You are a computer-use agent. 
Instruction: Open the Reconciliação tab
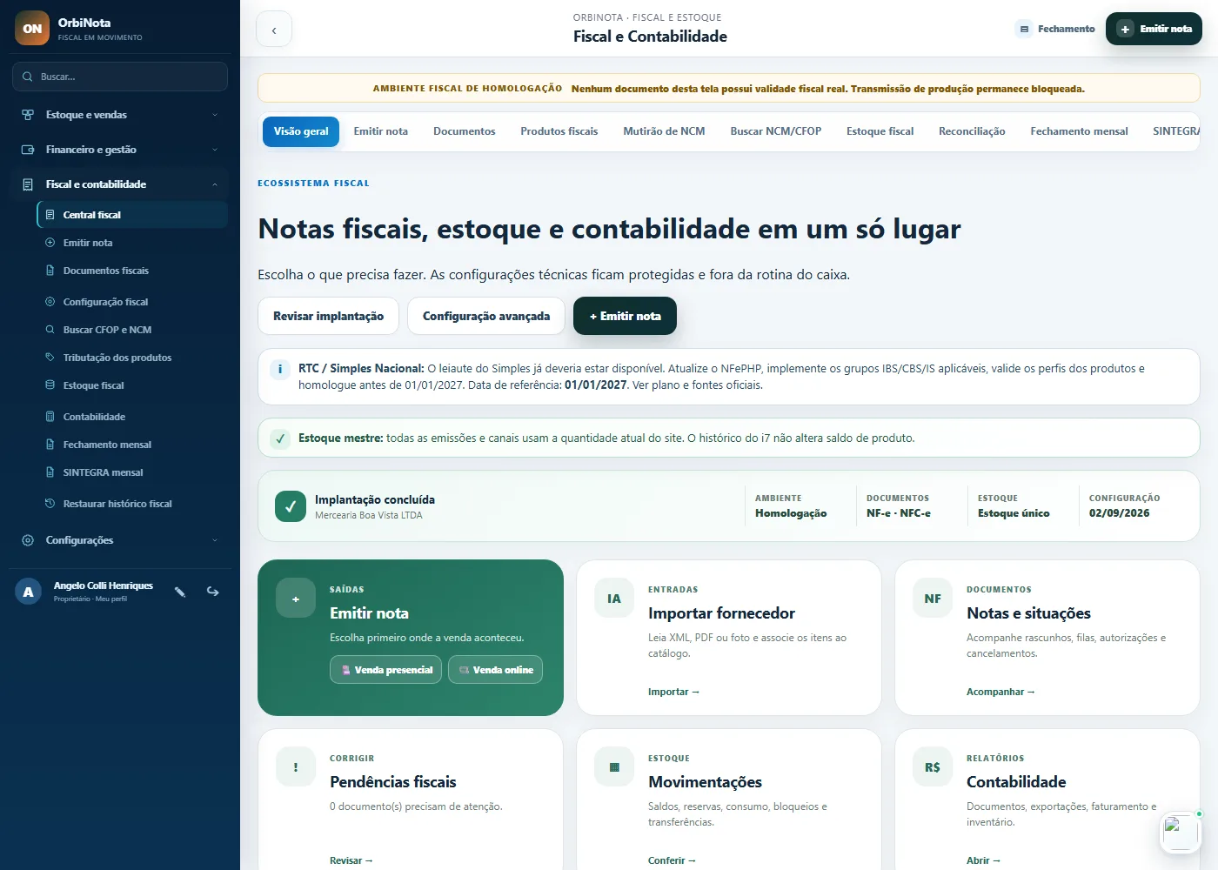972,131
